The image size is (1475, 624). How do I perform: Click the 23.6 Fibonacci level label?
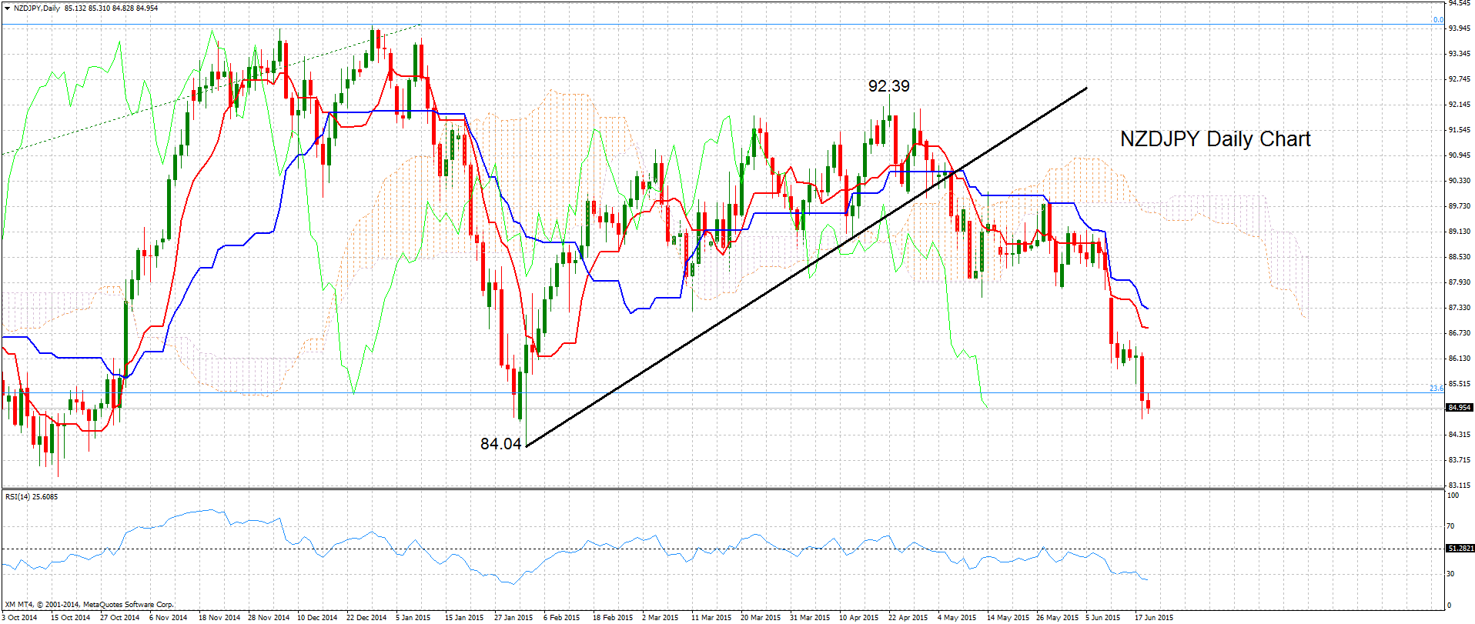click(1437, 389)
